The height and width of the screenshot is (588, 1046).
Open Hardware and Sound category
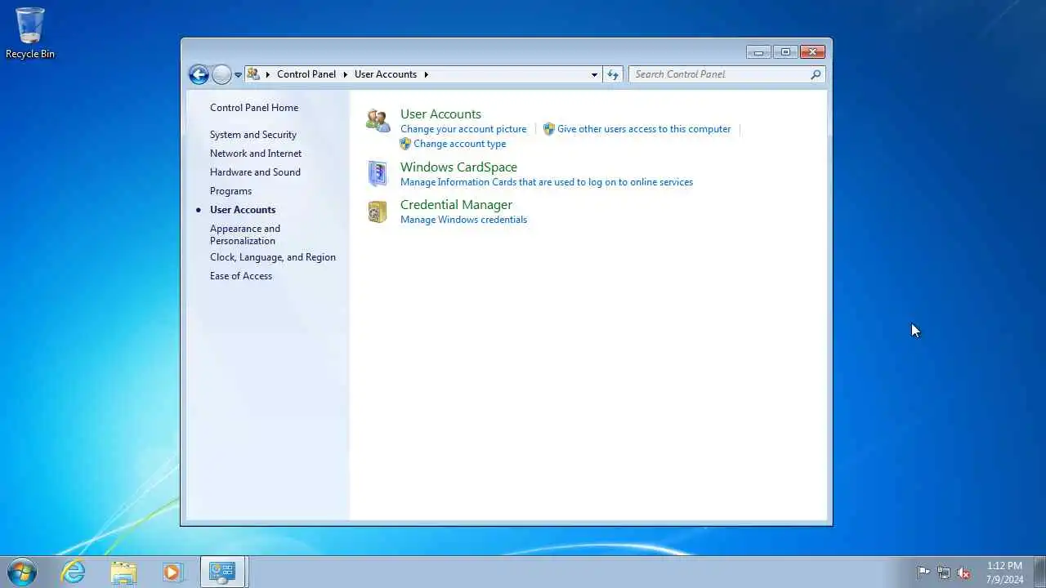click(255, 172)
